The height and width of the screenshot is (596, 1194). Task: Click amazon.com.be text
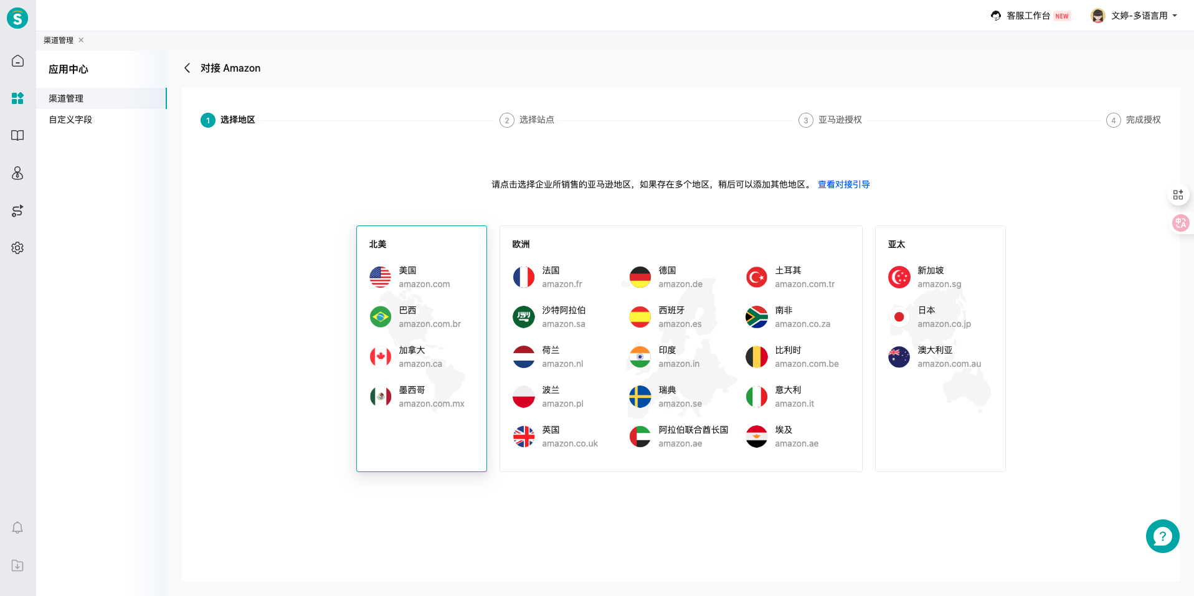pos(807,364)
